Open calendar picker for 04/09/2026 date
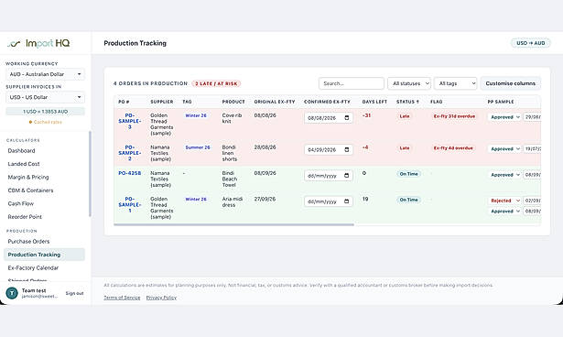The image size is (563, 337). click(346, 150)
